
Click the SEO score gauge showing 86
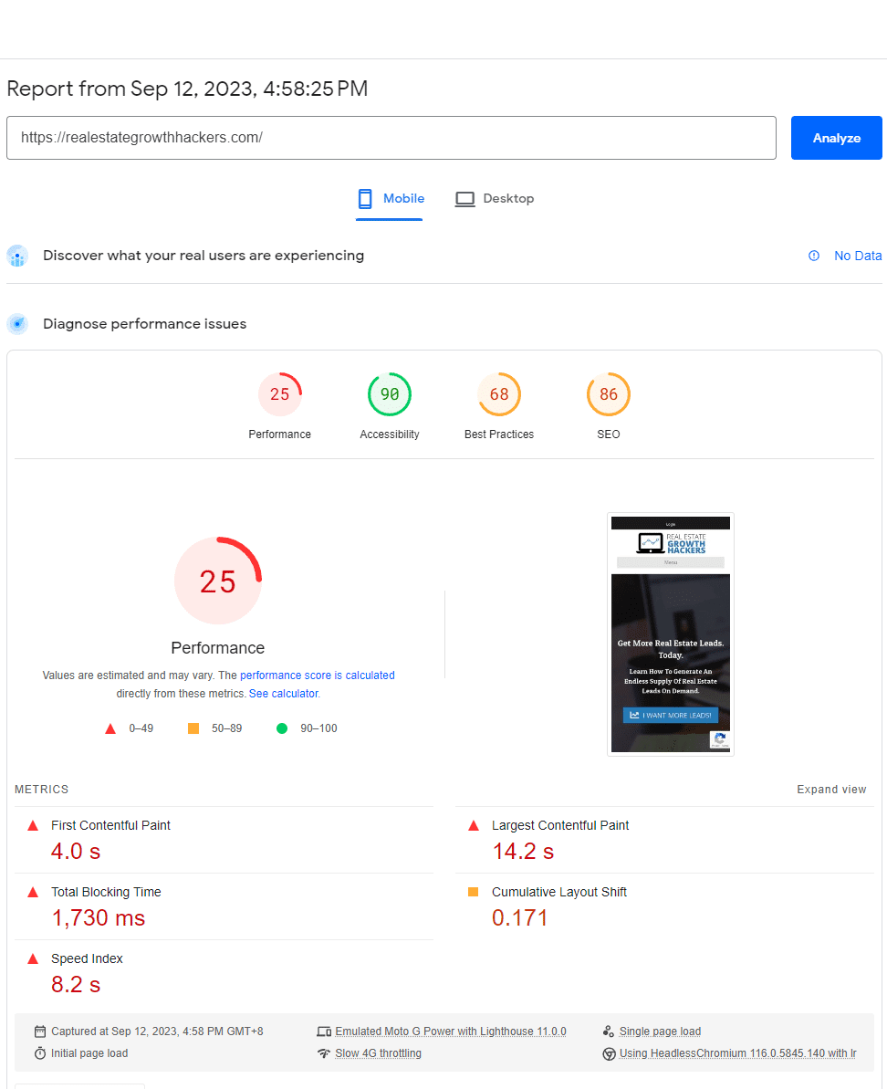[609, 394]
